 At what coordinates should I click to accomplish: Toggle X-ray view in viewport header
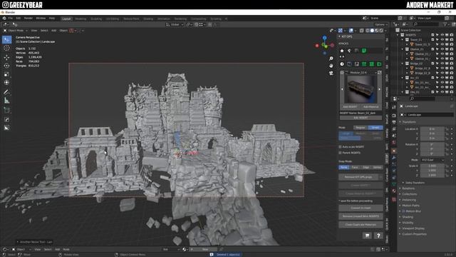click(362, 30)
